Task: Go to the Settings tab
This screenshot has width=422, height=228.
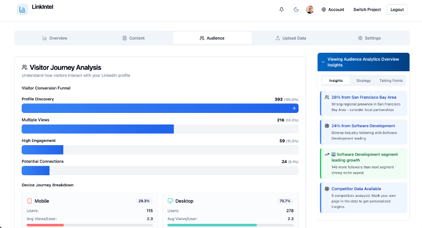Action: click(369, 38)
